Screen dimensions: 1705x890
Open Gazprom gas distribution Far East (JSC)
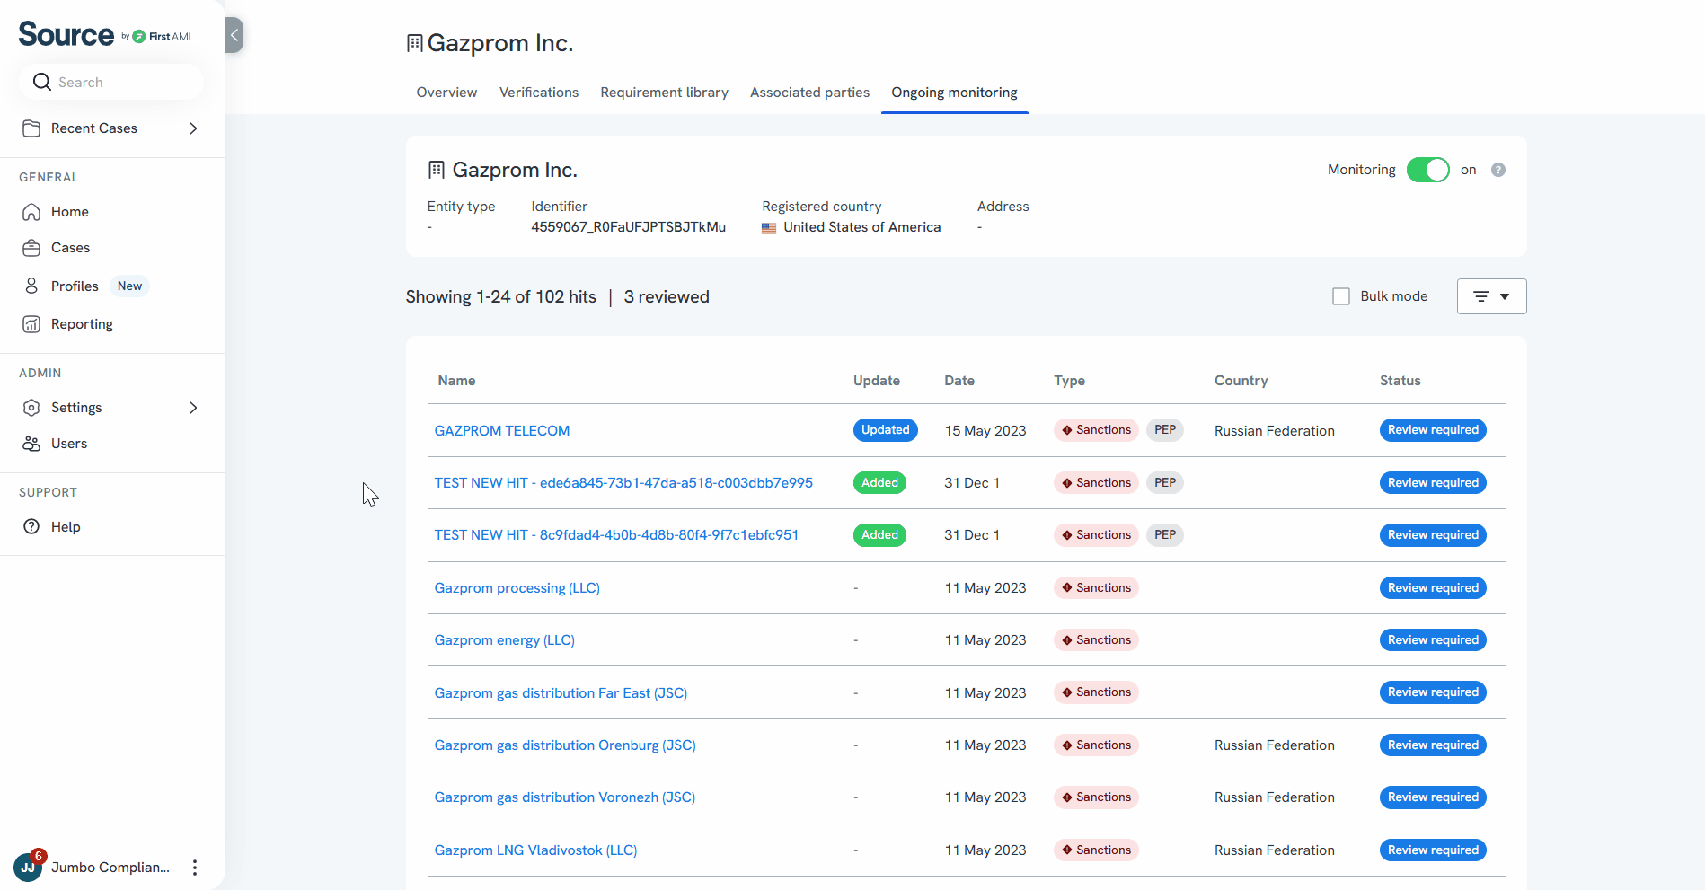[561, 693]
